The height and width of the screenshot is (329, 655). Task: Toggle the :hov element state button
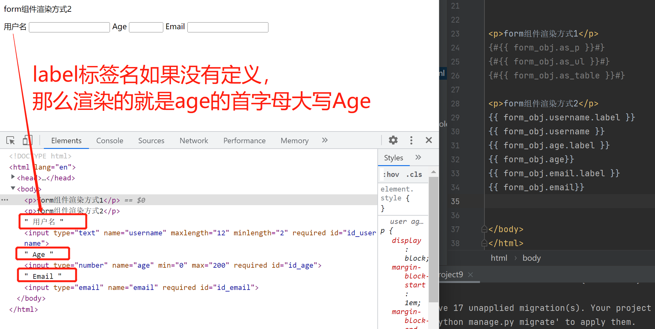[x=391, y=174]
